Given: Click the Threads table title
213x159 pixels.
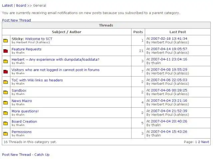Looking at the screenshot, I should pyautogui.click(x=106, y=25).
